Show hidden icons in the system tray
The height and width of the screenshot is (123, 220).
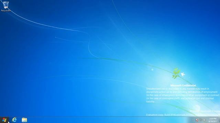[193, 120]
